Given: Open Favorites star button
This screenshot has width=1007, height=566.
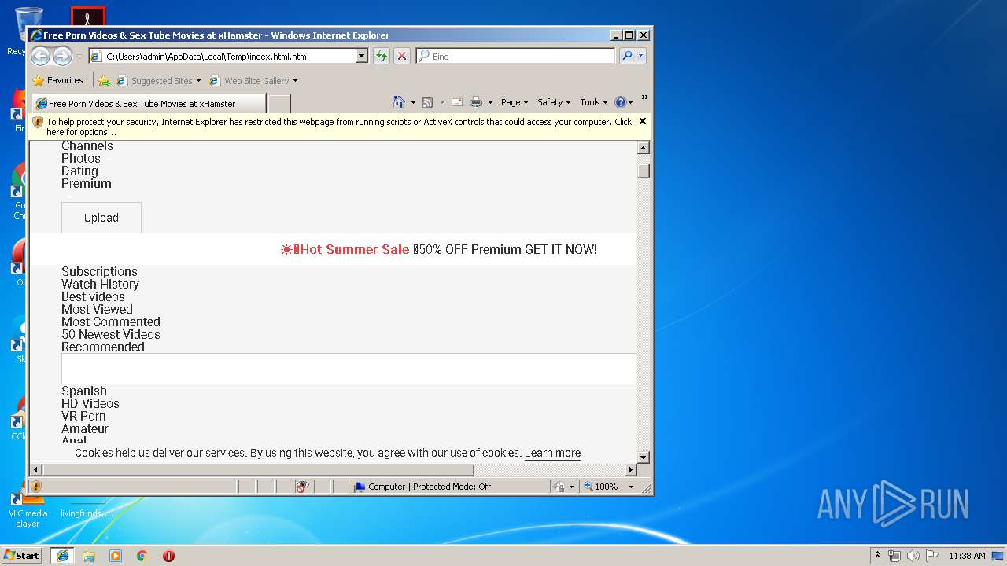Looking at the screenshot, I should (57, 80).
